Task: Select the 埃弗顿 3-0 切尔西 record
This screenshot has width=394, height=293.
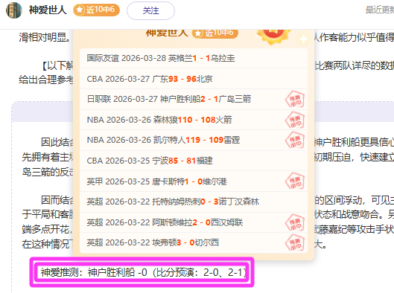Action: pos(194,242)
